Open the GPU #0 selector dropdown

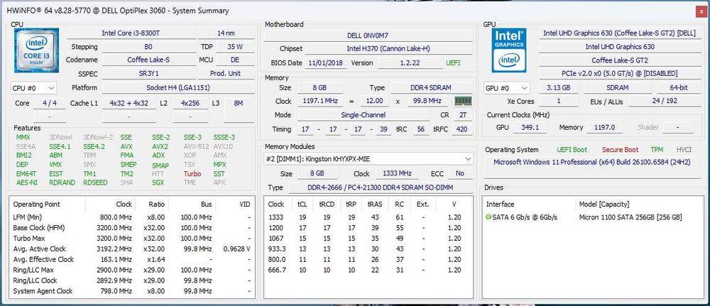[x=507, y=88]
